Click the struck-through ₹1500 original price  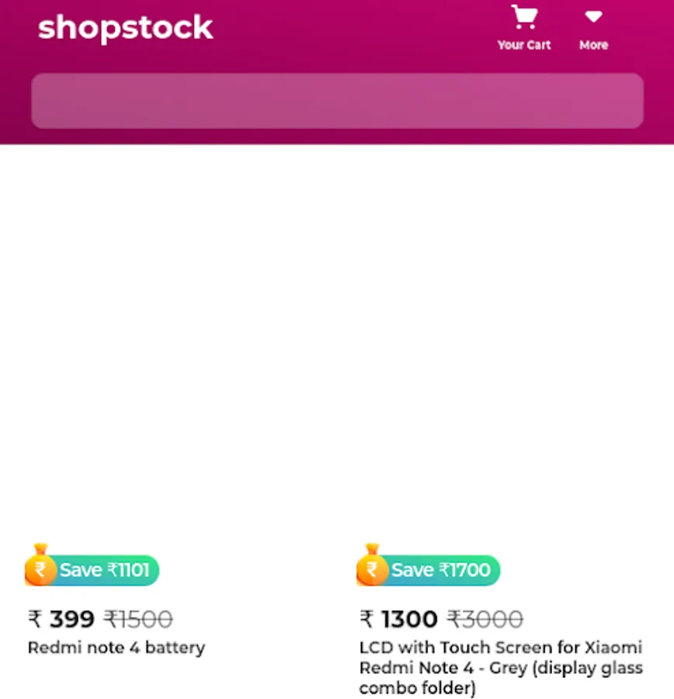(138, 619)
